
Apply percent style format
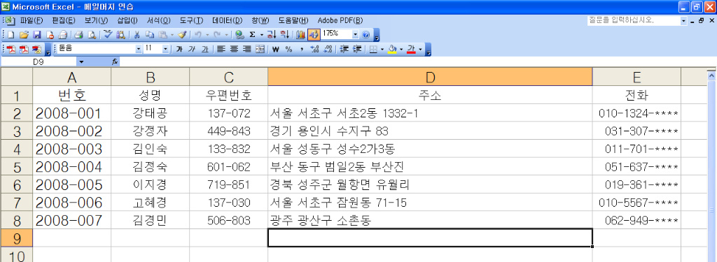288,50
